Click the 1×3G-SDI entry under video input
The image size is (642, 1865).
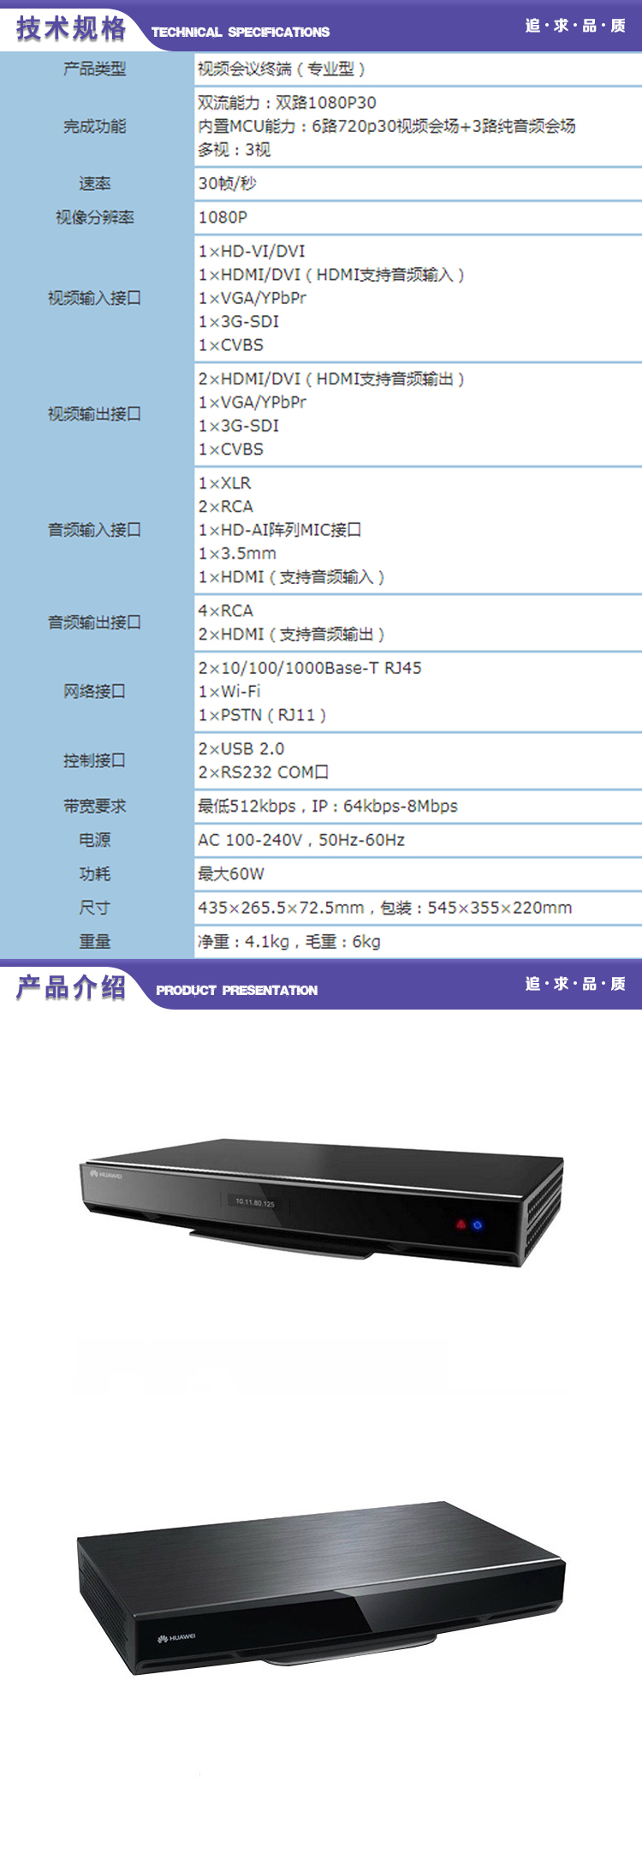click(239, 322)
